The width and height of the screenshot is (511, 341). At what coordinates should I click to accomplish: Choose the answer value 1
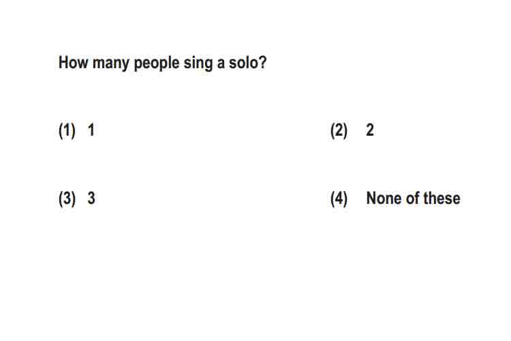click(91, 130)
